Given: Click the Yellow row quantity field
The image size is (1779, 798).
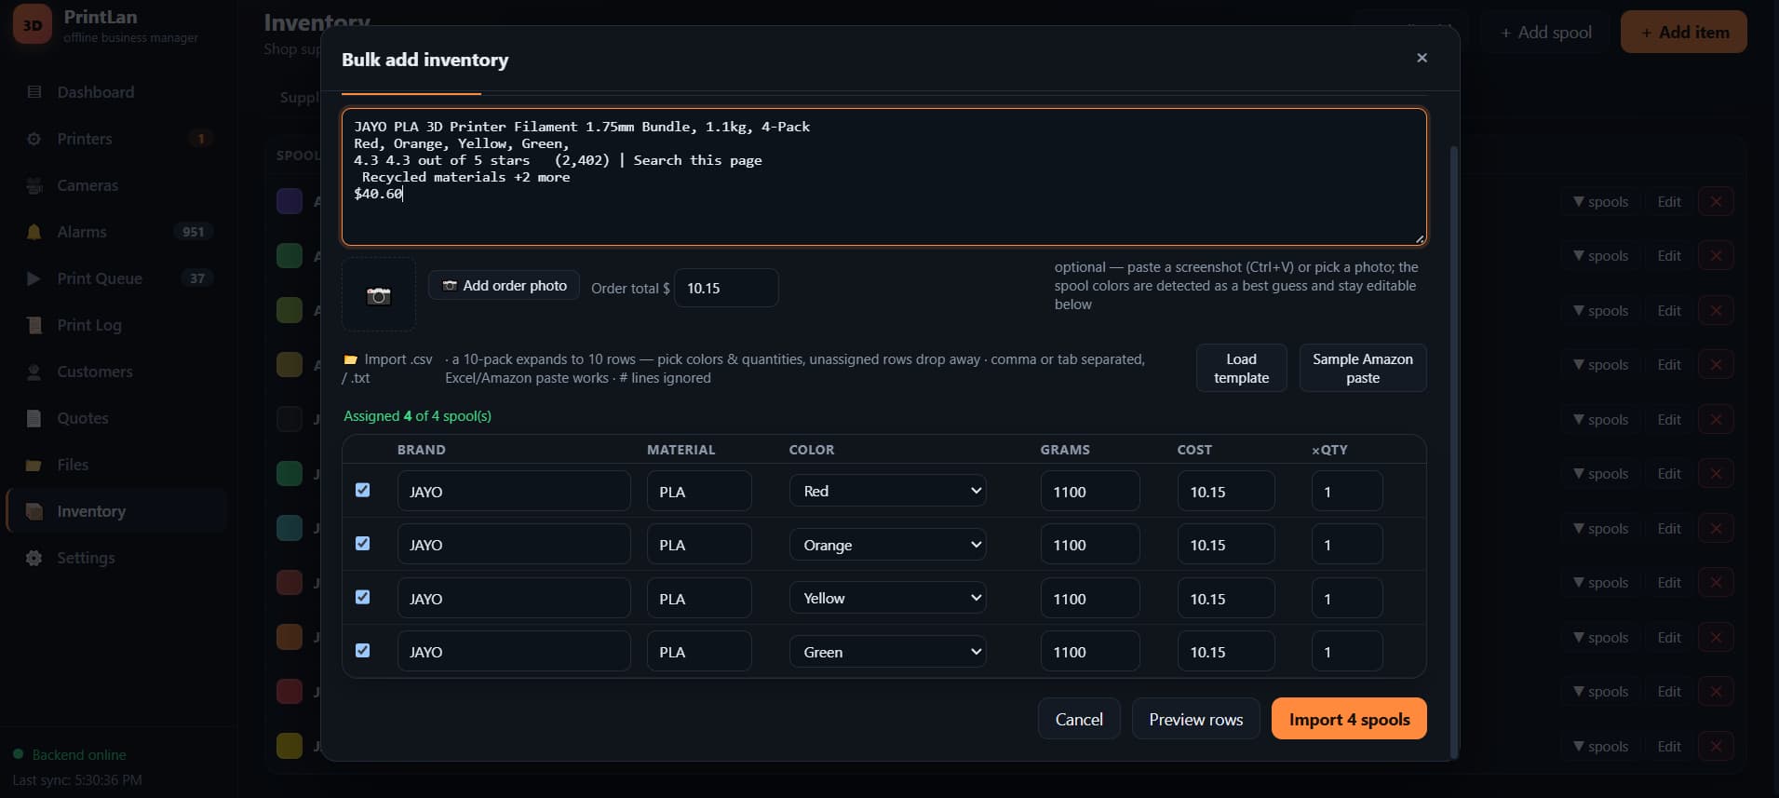Looking at the screenshot, I should pos(1347,598).
